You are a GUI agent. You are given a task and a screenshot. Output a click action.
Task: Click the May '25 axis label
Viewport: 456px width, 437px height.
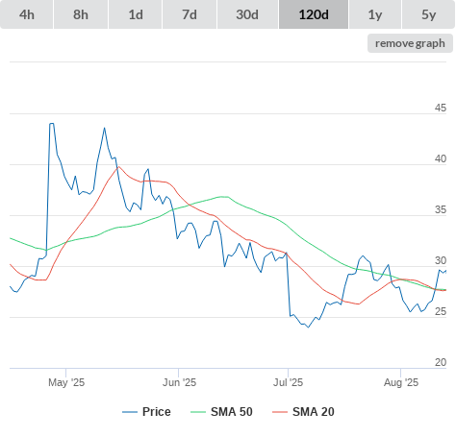66,382
